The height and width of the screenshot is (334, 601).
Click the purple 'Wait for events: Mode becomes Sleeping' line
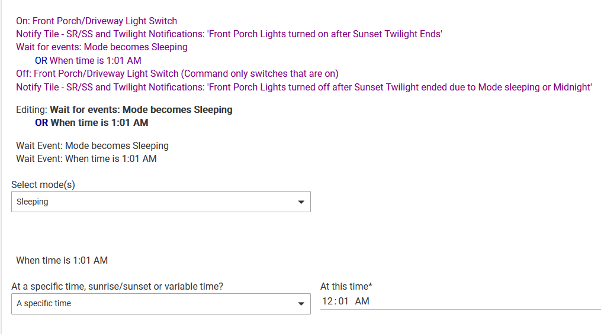[x=101, y=47]
